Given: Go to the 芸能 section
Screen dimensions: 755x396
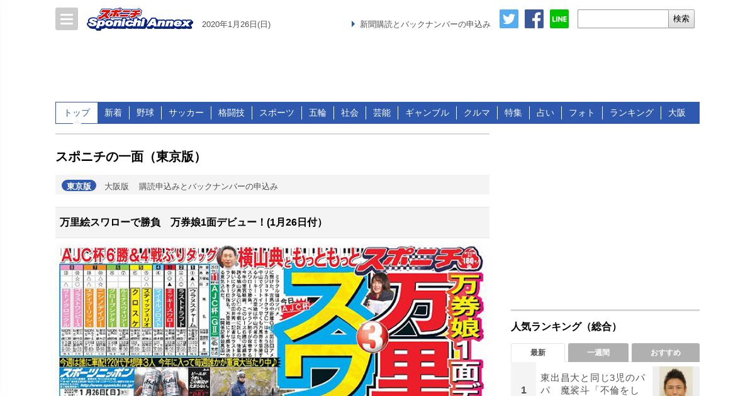Looking at the screenshot, I should click(x=382, y=113).
